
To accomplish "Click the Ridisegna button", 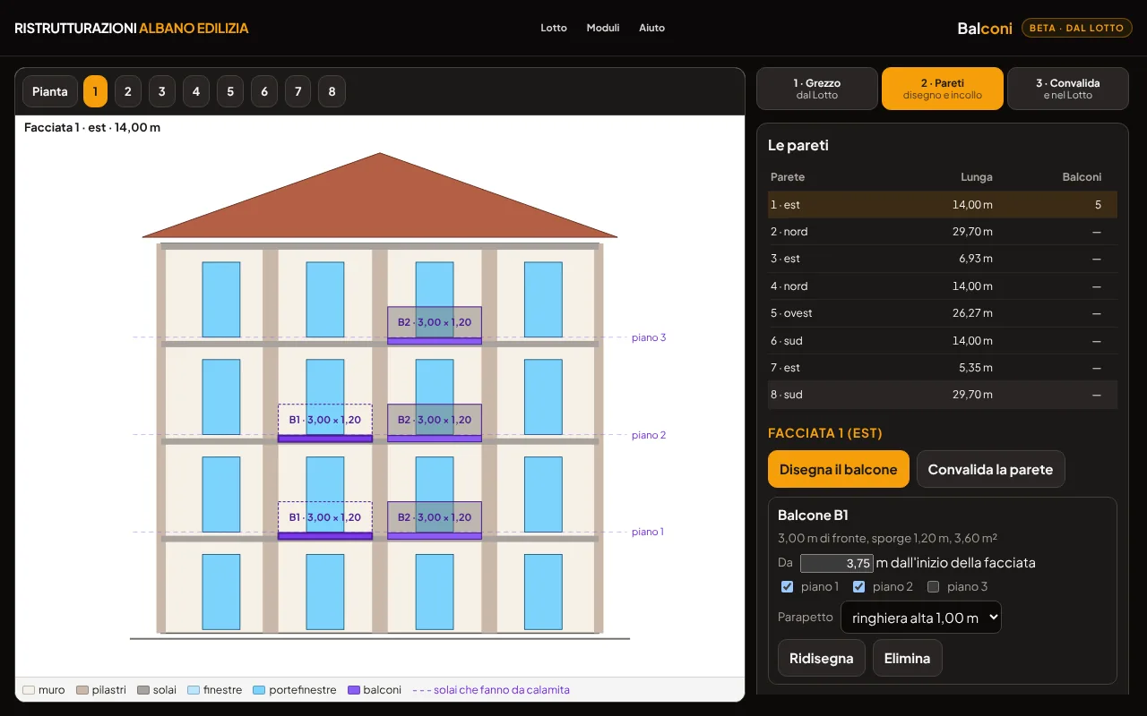I will 821,658.
